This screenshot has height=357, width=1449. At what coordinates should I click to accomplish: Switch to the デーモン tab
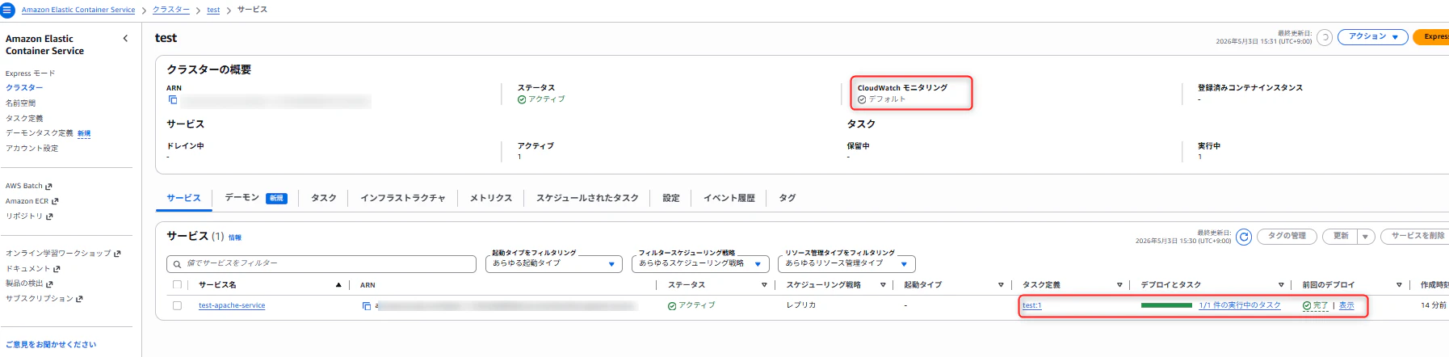(x=255, y=198)
